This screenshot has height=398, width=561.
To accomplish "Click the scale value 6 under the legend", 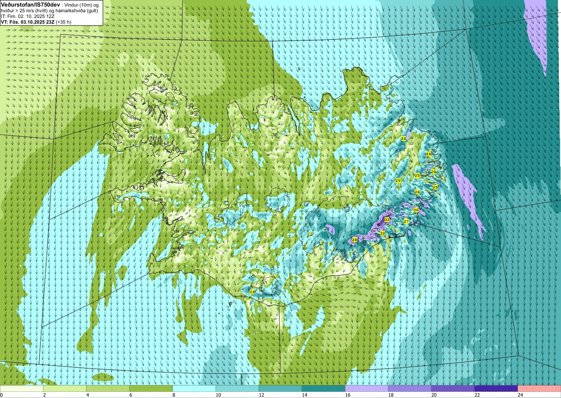I will point(130,395).
